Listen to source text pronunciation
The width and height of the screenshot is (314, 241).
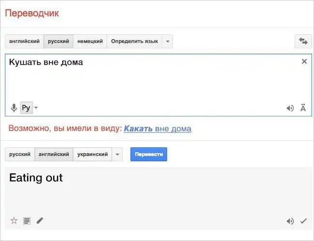tap(290, 108)
